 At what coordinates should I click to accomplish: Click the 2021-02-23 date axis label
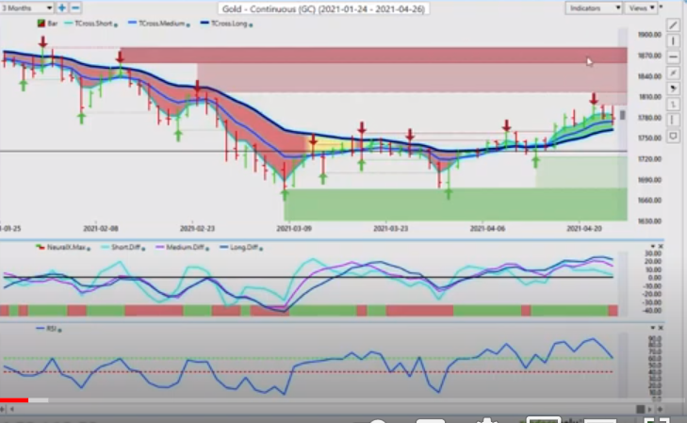[197, 229]
